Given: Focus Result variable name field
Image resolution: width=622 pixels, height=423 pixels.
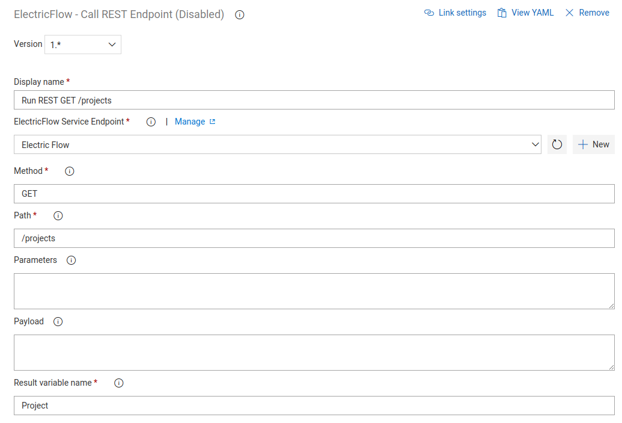Looking at the screenshot, I should coord(314,406).
